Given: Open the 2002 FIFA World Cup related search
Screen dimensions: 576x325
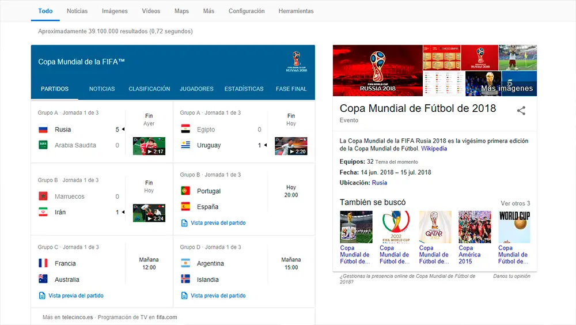Looking at the screenshot, I should pyautogui.click(x=396, y=227).
